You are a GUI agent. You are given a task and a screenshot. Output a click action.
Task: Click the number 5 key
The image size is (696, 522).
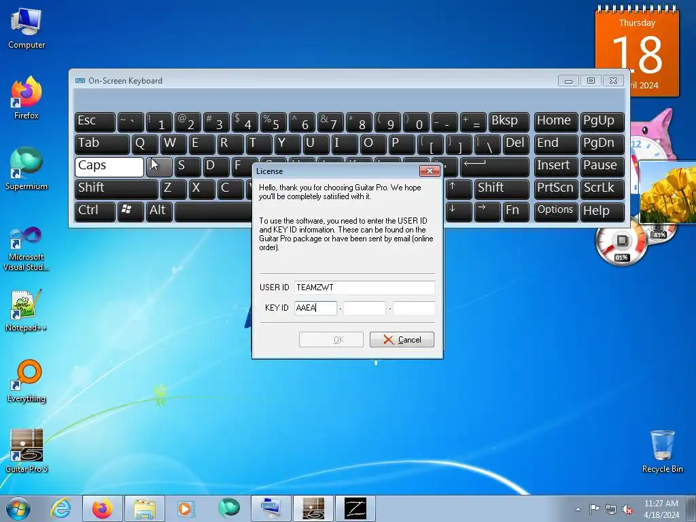pyautogui.click(x=273, y=122)
